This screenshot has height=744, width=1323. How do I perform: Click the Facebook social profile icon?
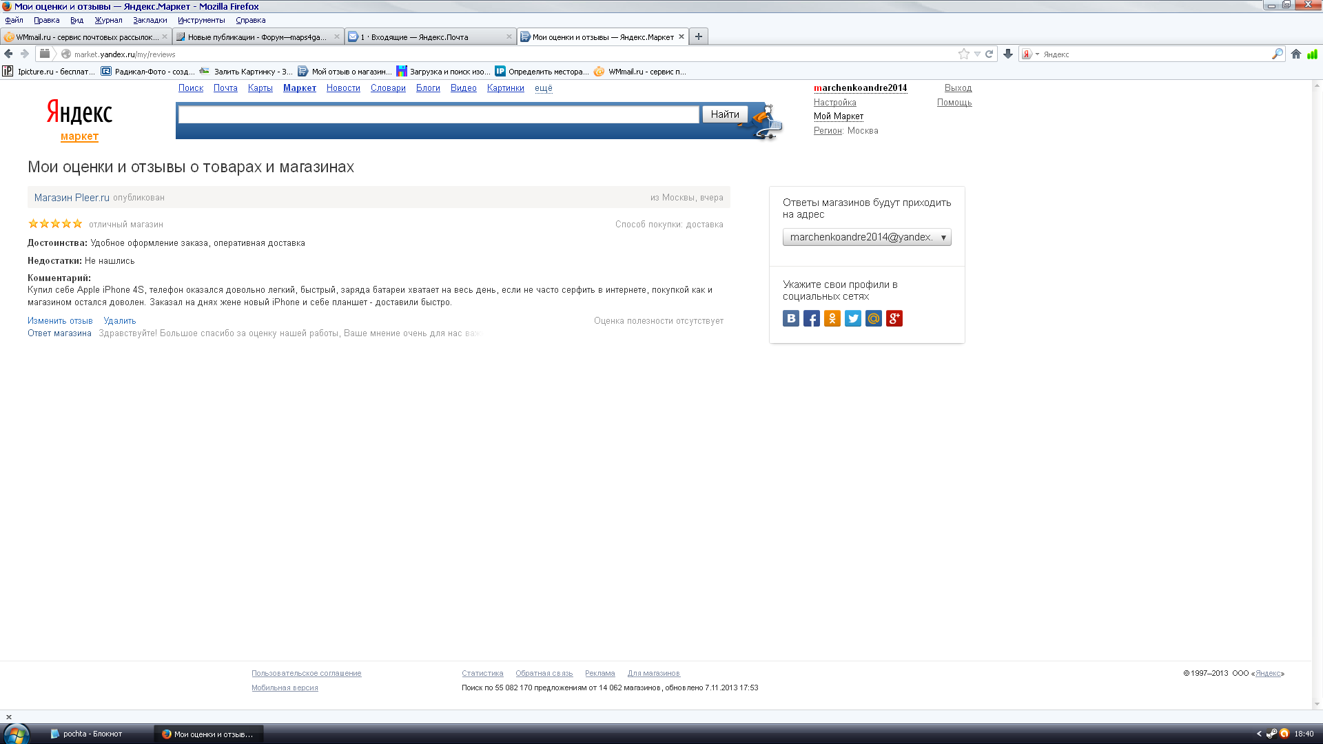tap(811, 318)
